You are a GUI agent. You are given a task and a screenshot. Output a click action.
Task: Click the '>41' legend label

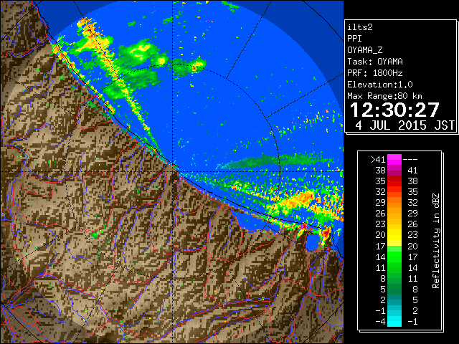pos(378,159)
